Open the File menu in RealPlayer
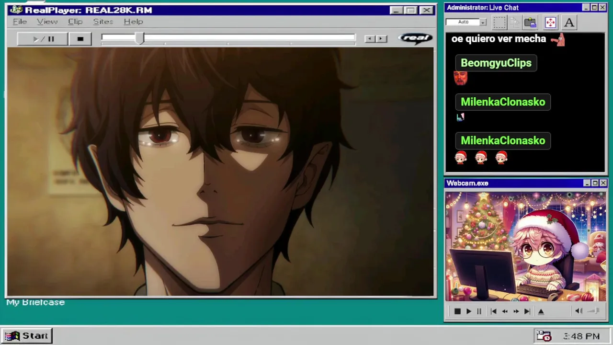The width and height of the screenshot is (613, 345). (x=20, y=22)
